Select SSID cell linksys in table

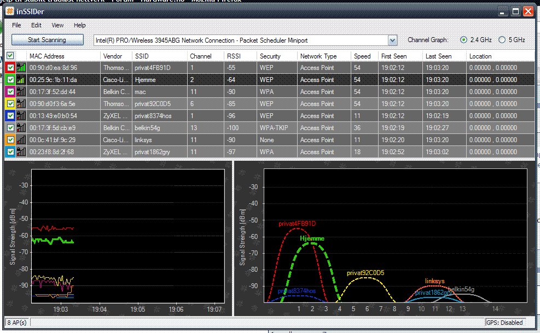click(143, 140)
